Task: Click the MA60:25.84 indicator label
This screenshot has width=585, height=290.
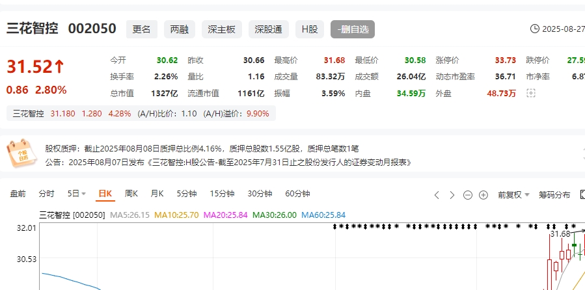Action: pos(323,215)
